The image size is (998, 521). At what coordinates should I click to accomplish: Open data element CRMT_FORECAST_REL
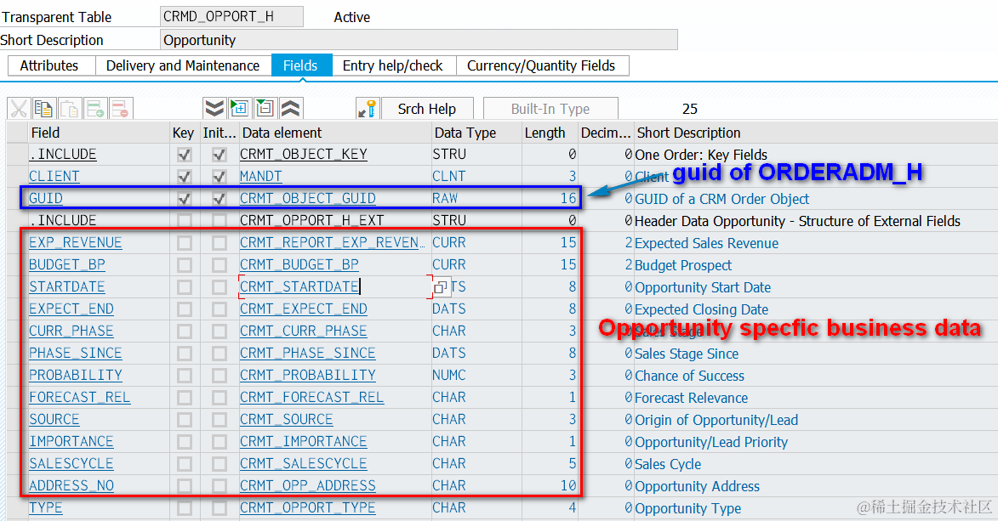point(312,398)
